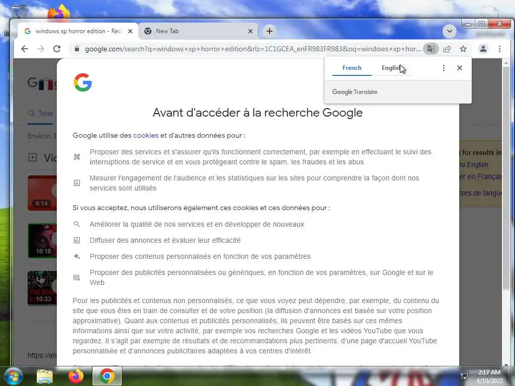The height and width of the screenshot is (386, 515).
Task: Open the Firefox desktop shortcut icon
Action: 59,12
